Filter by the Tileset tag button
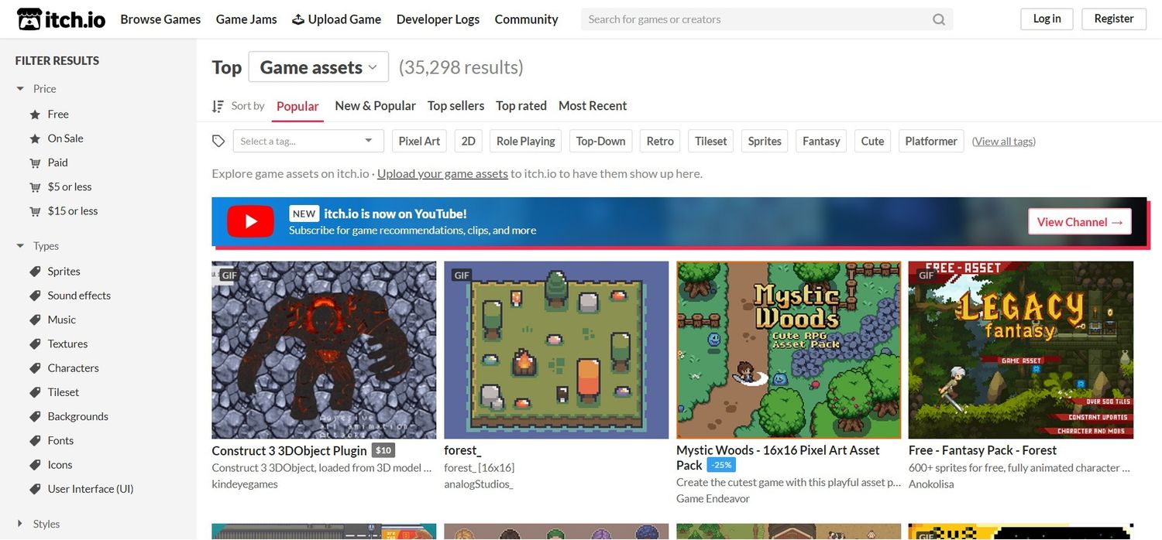This screenshot has width=1162, height=540. [711, 141]
